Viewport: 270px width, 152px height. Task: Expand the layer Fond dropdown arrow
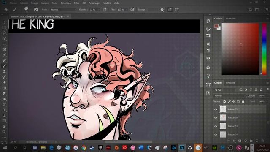tap(267, 101)
